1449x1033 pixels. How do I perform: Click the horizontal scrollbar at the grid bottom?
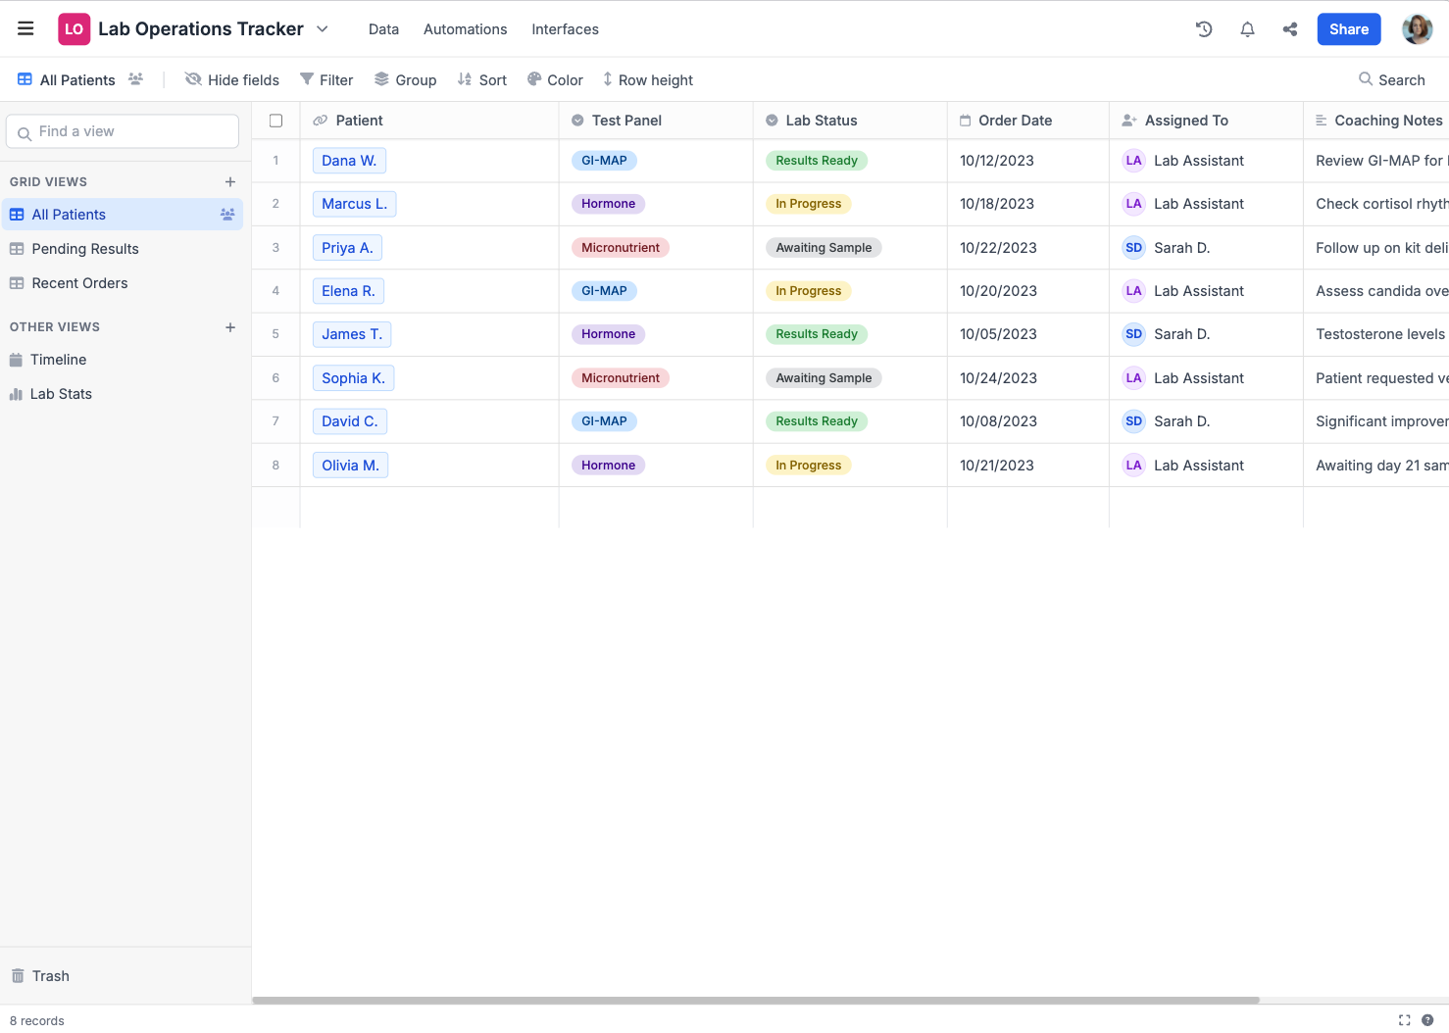756,1001
